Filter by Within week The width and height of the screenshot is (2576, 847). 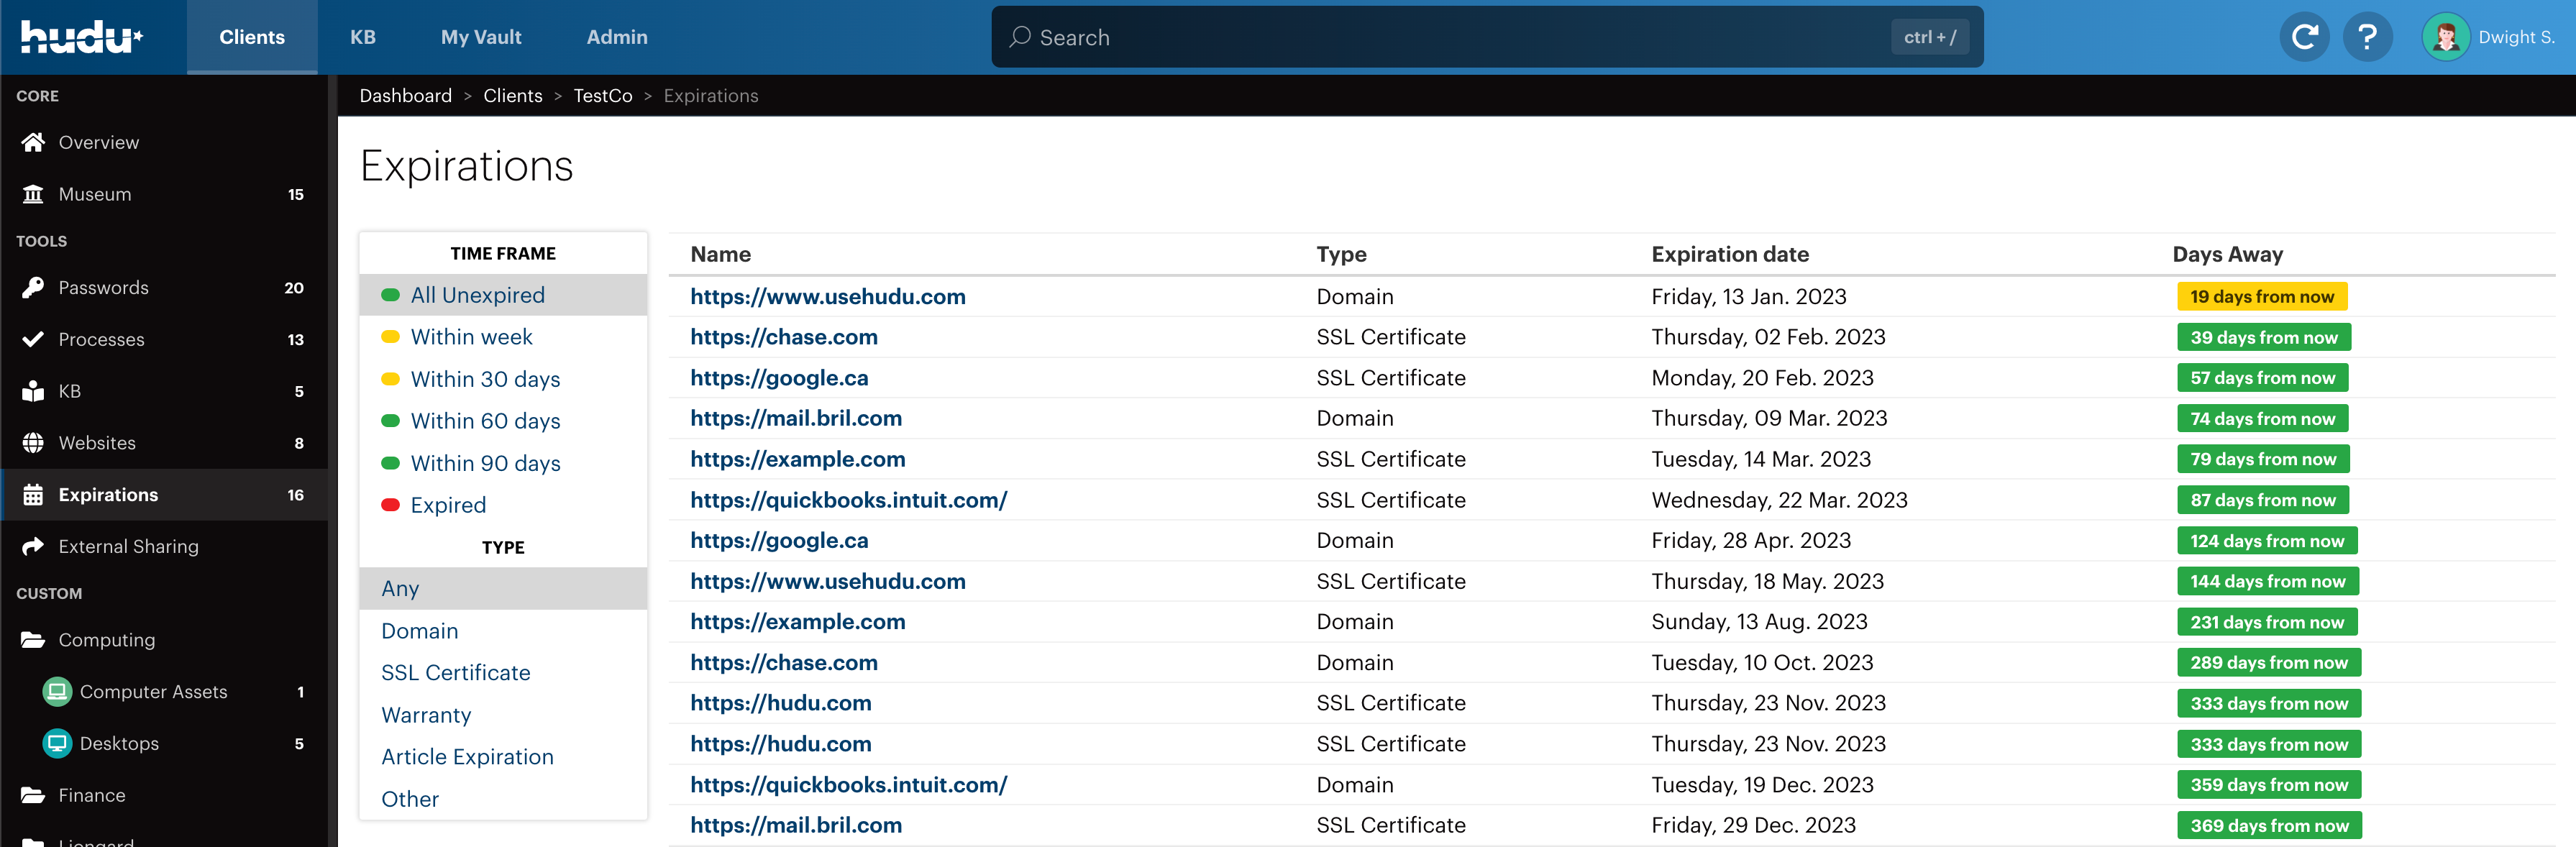503,337
